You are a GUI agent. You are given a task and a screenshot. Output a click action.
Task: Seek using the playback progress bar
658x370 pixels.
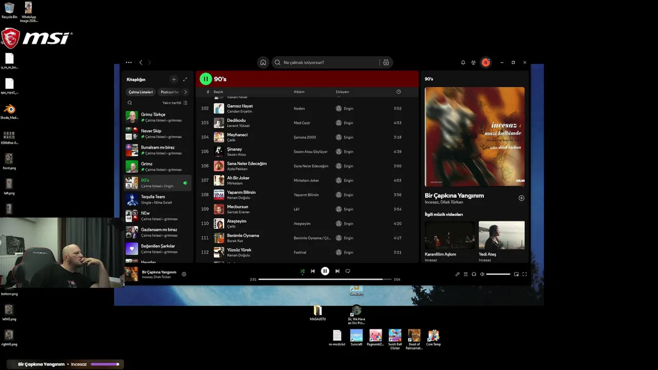point(325,279)
